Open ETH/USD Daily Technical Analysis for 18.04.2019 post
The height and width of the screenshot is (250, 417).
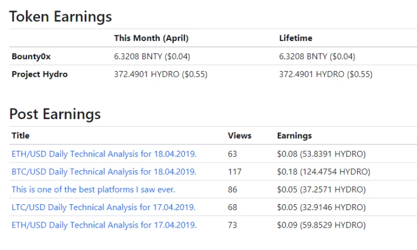pos(104,154)
